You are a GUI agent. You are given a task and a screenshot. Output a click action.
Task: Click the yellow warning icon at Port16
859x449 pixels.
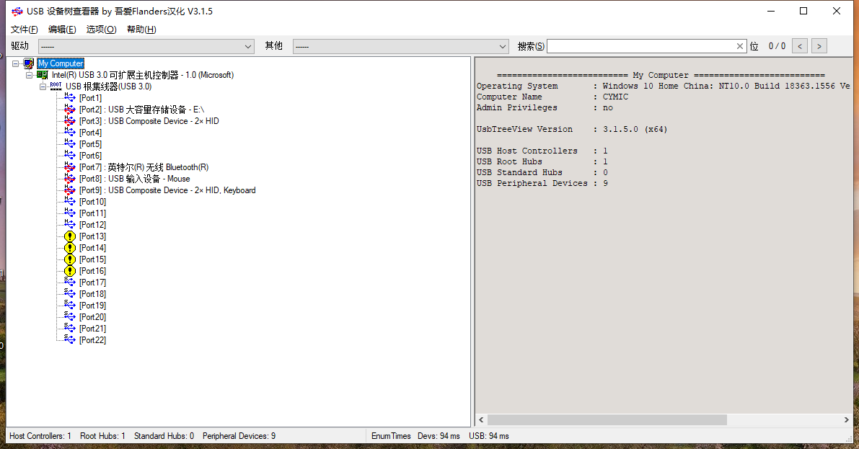pyautogui.click(x=69, y=271)
